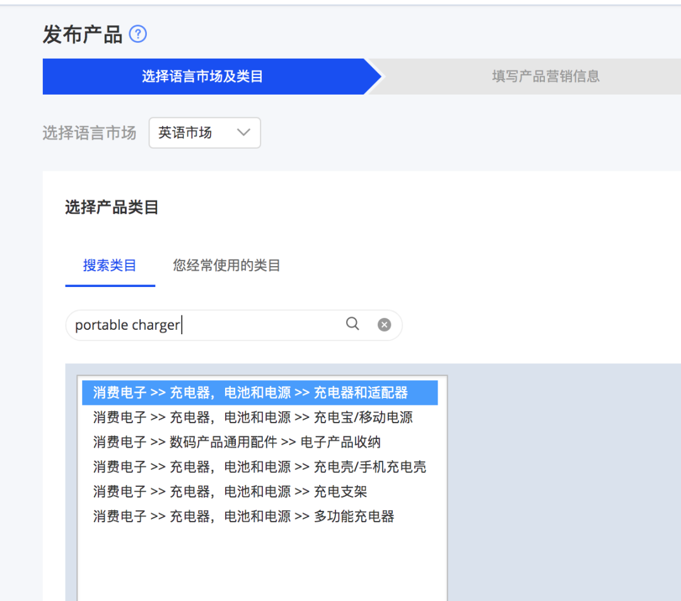The width and height of the screenshot is (681, 601).
Task: Click the magnifier icon to run the search
Action: [352, 324]
